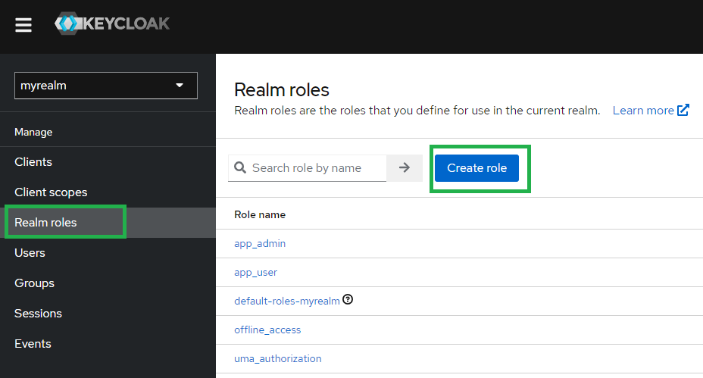Navigate to Sessions in the sidebar
Image resolution: width=703 pixels, height=378 pixels.
[38, 314]
